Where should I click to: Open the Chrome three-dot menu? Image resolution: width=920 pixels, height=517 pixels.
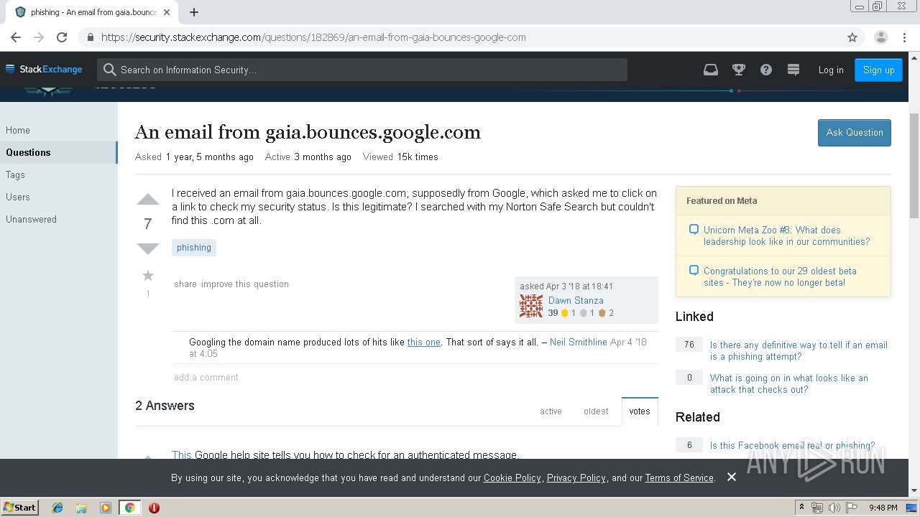[x=905, y=37]
